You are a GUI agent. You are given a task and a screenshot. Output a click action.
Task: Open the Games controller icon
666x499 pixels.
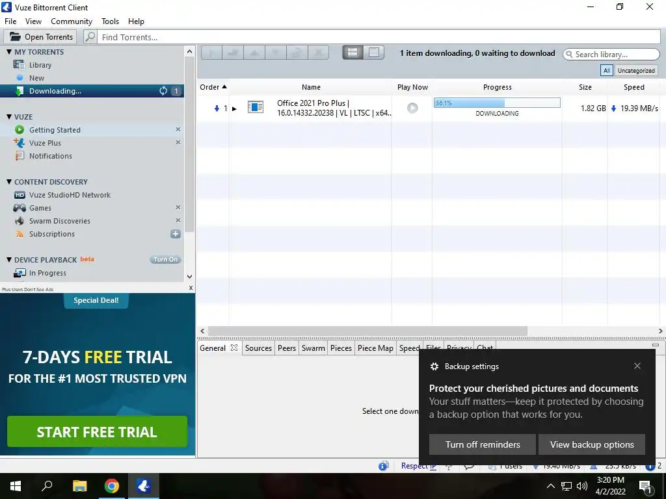tap(20, 208)
